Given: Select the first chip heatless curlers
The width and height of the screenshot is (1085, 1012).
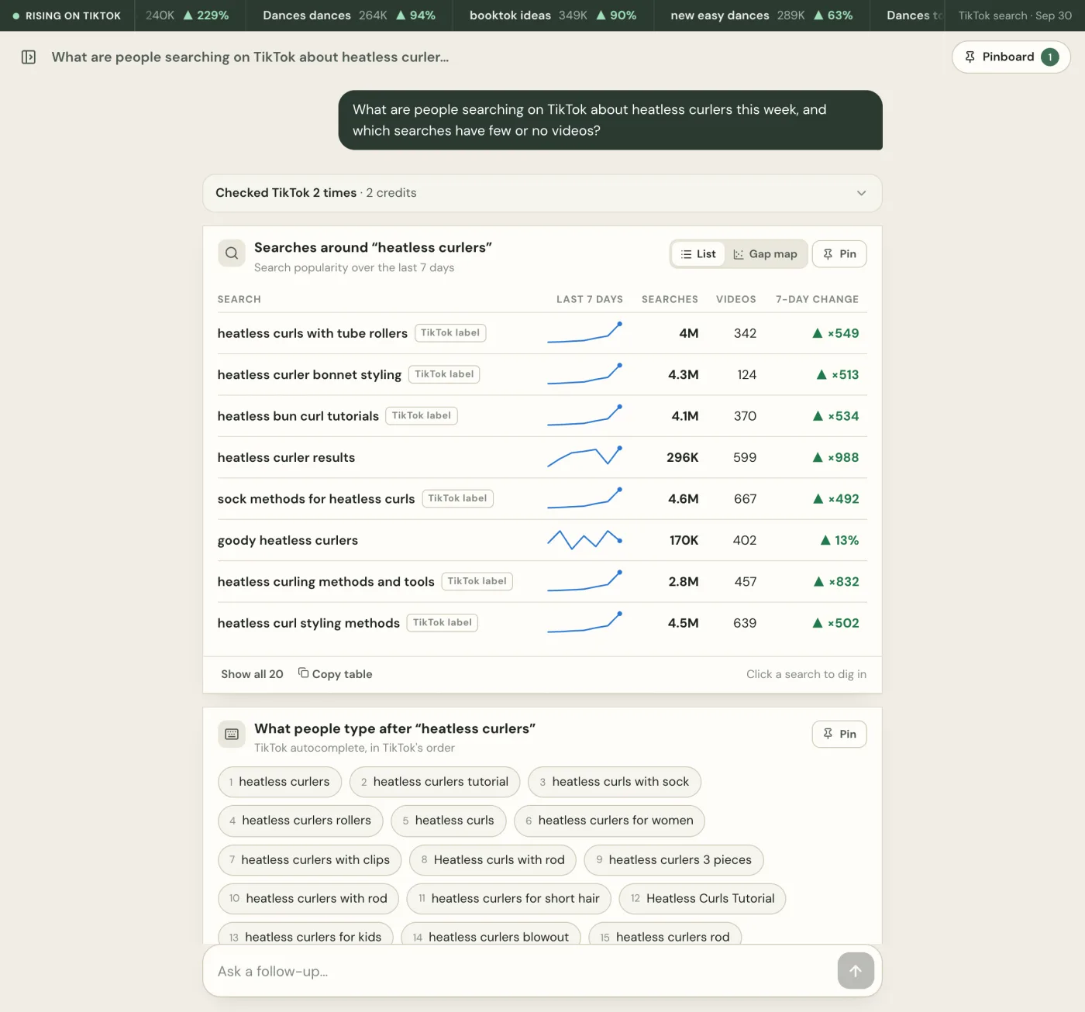Looking at the screenshot, I should click(x=280, y=782).
